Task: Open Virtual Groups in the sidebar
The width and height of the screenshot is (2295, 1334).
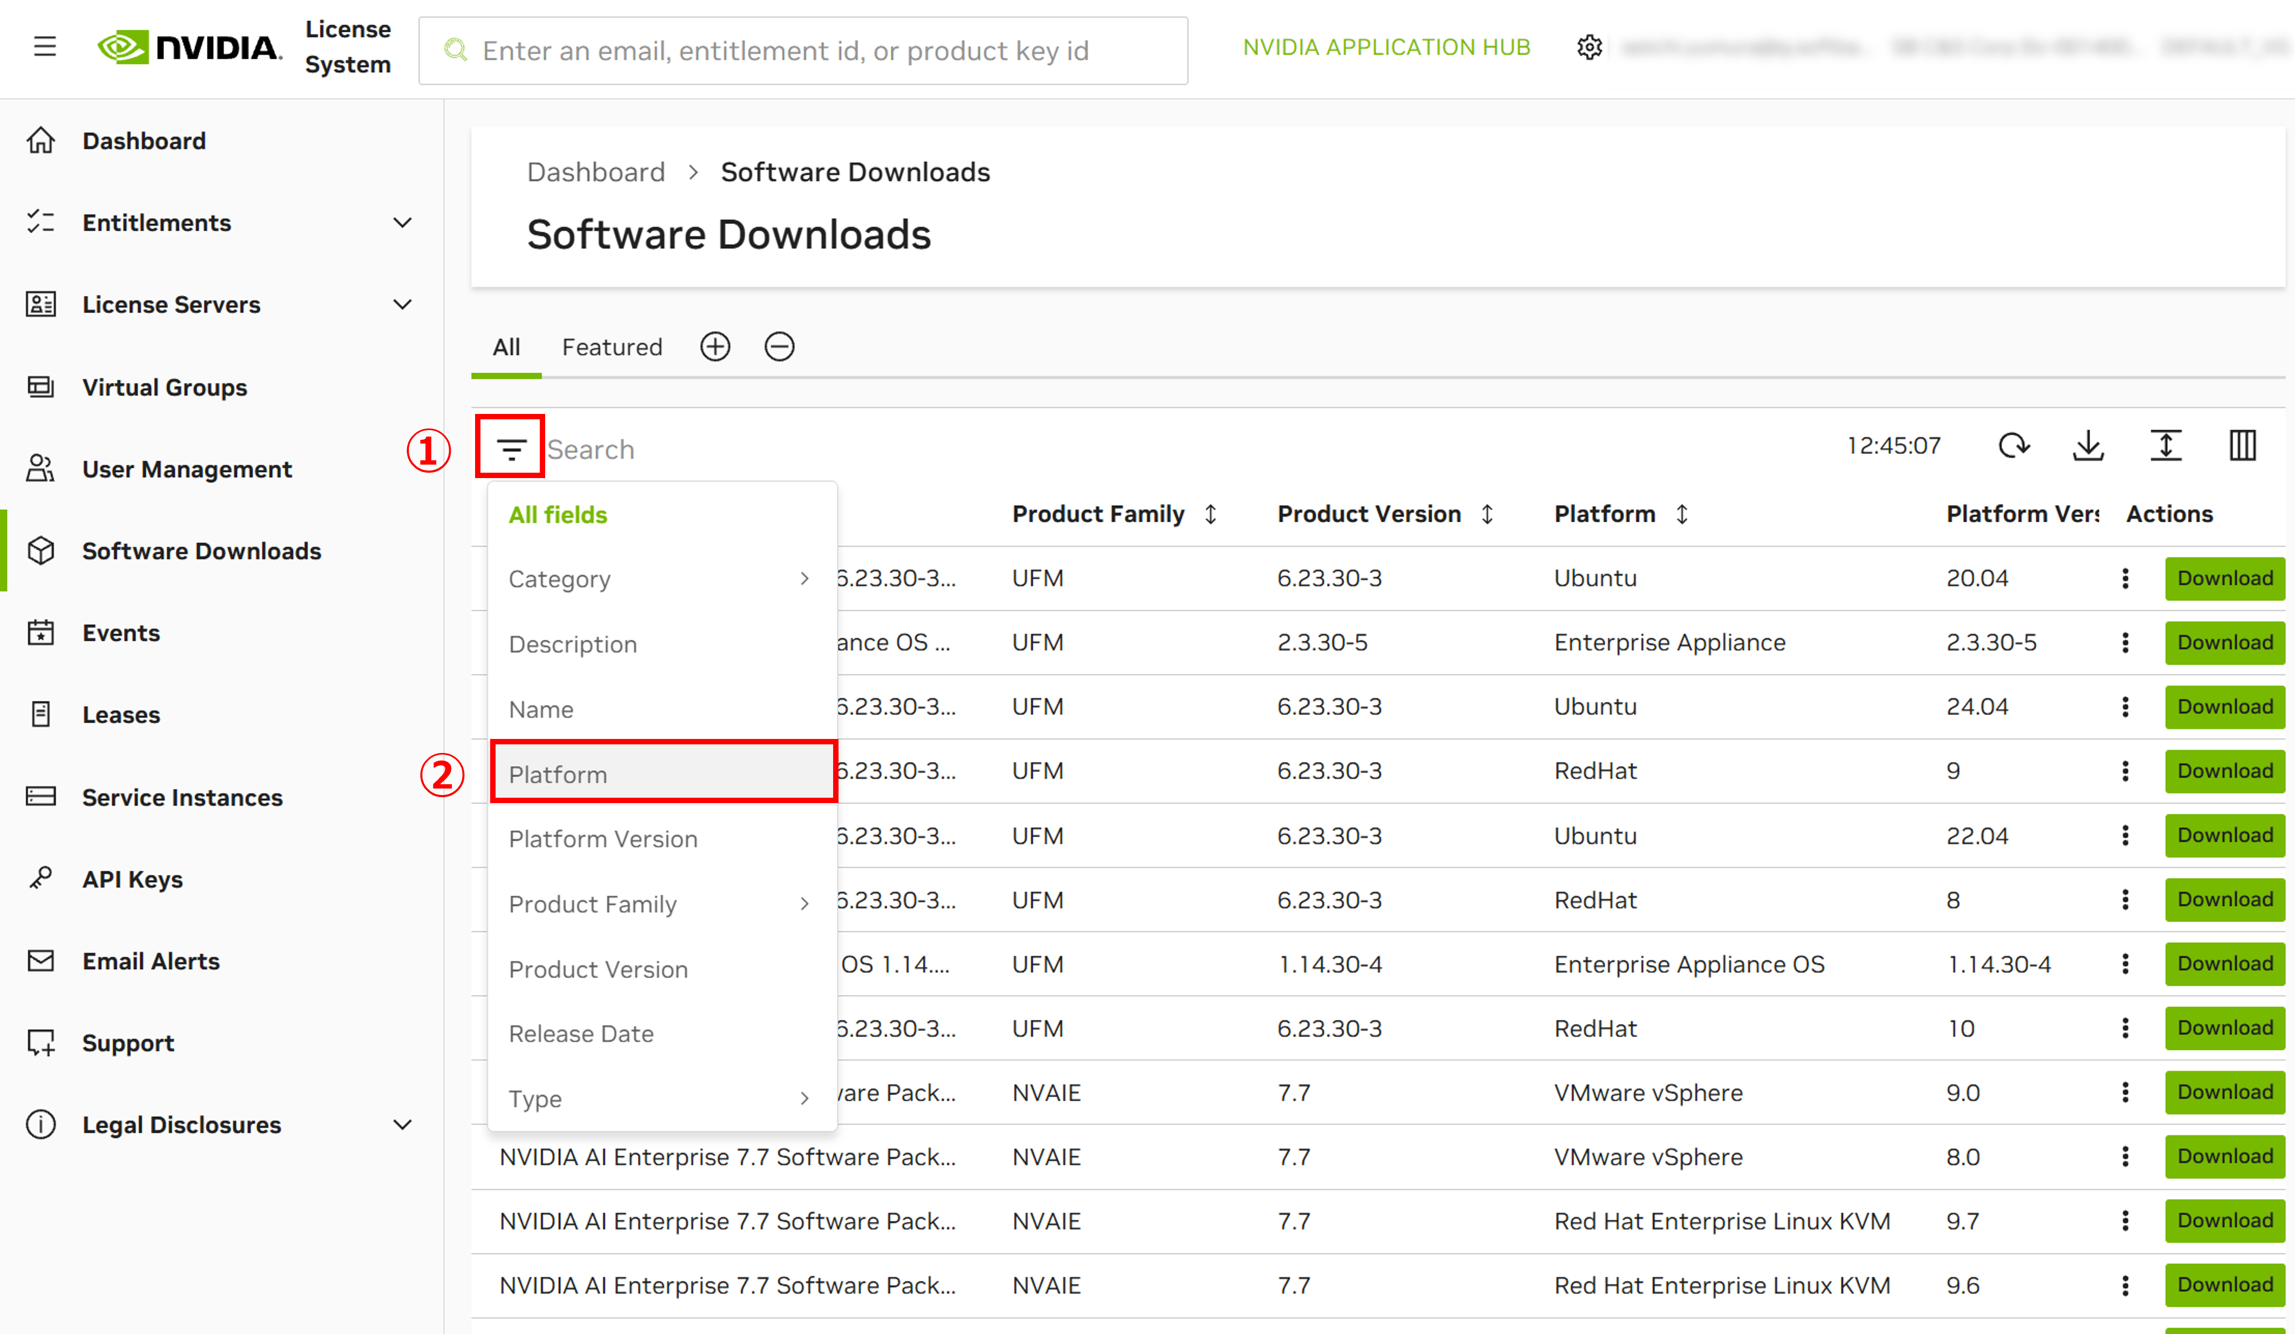Action: tap(165, 388)
